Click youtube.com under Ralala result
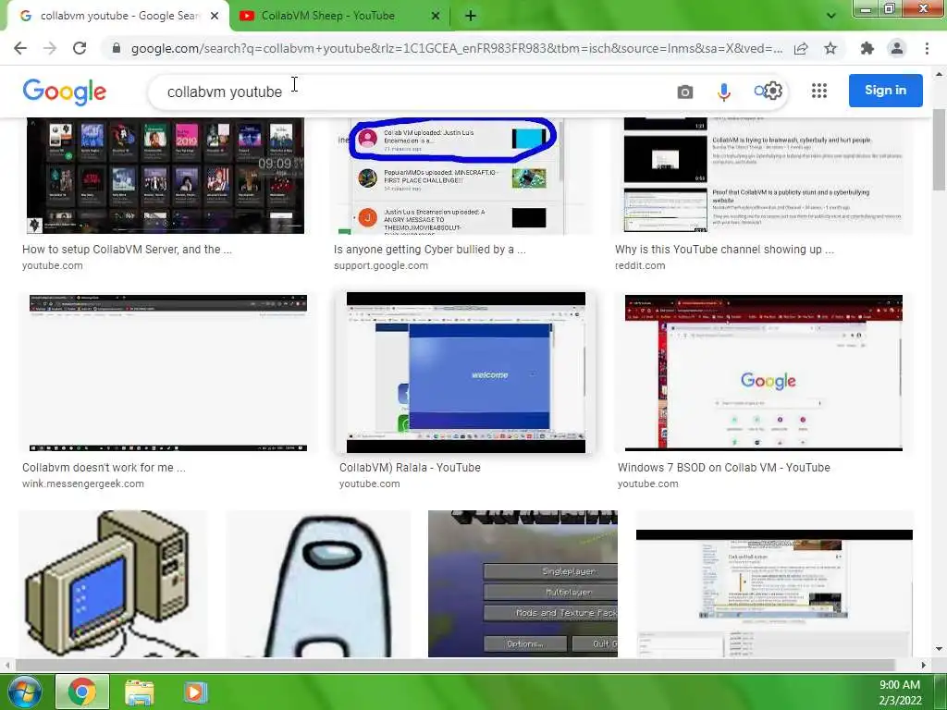The image size is (947, 710). click(x=370, y=484)
